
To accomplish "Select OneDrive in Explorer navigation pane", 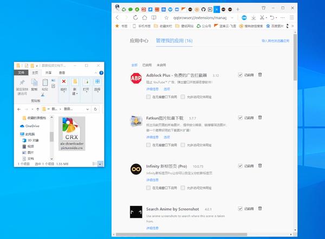I will (29, 126).
